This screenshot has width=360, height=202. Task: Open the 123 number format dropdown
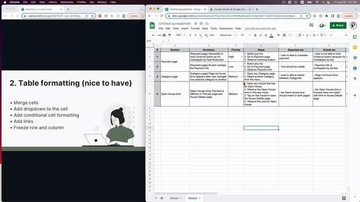[213, 35]
